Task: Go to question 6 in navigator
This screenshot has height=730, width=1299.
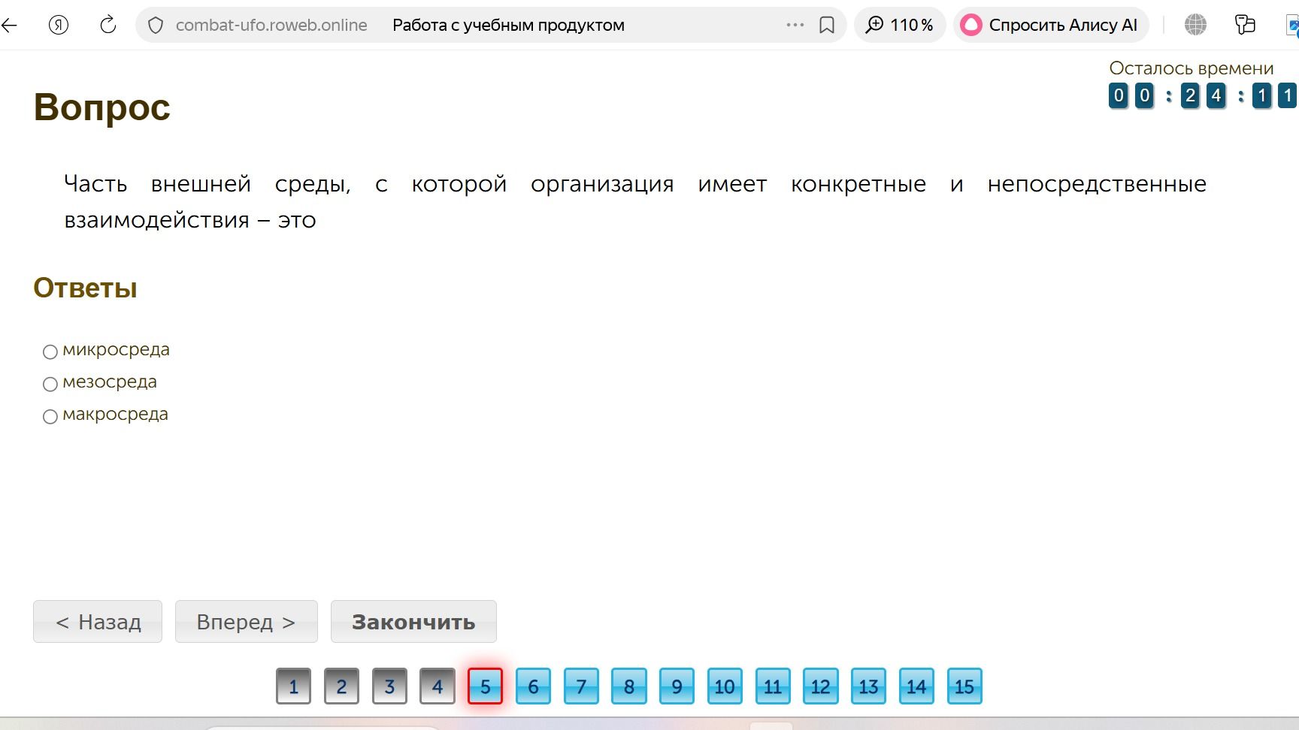Action: tap(533, 686)
